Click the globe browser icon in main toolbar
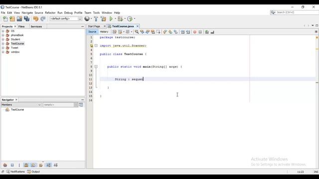The image size is (319, 179). point(87,19)
